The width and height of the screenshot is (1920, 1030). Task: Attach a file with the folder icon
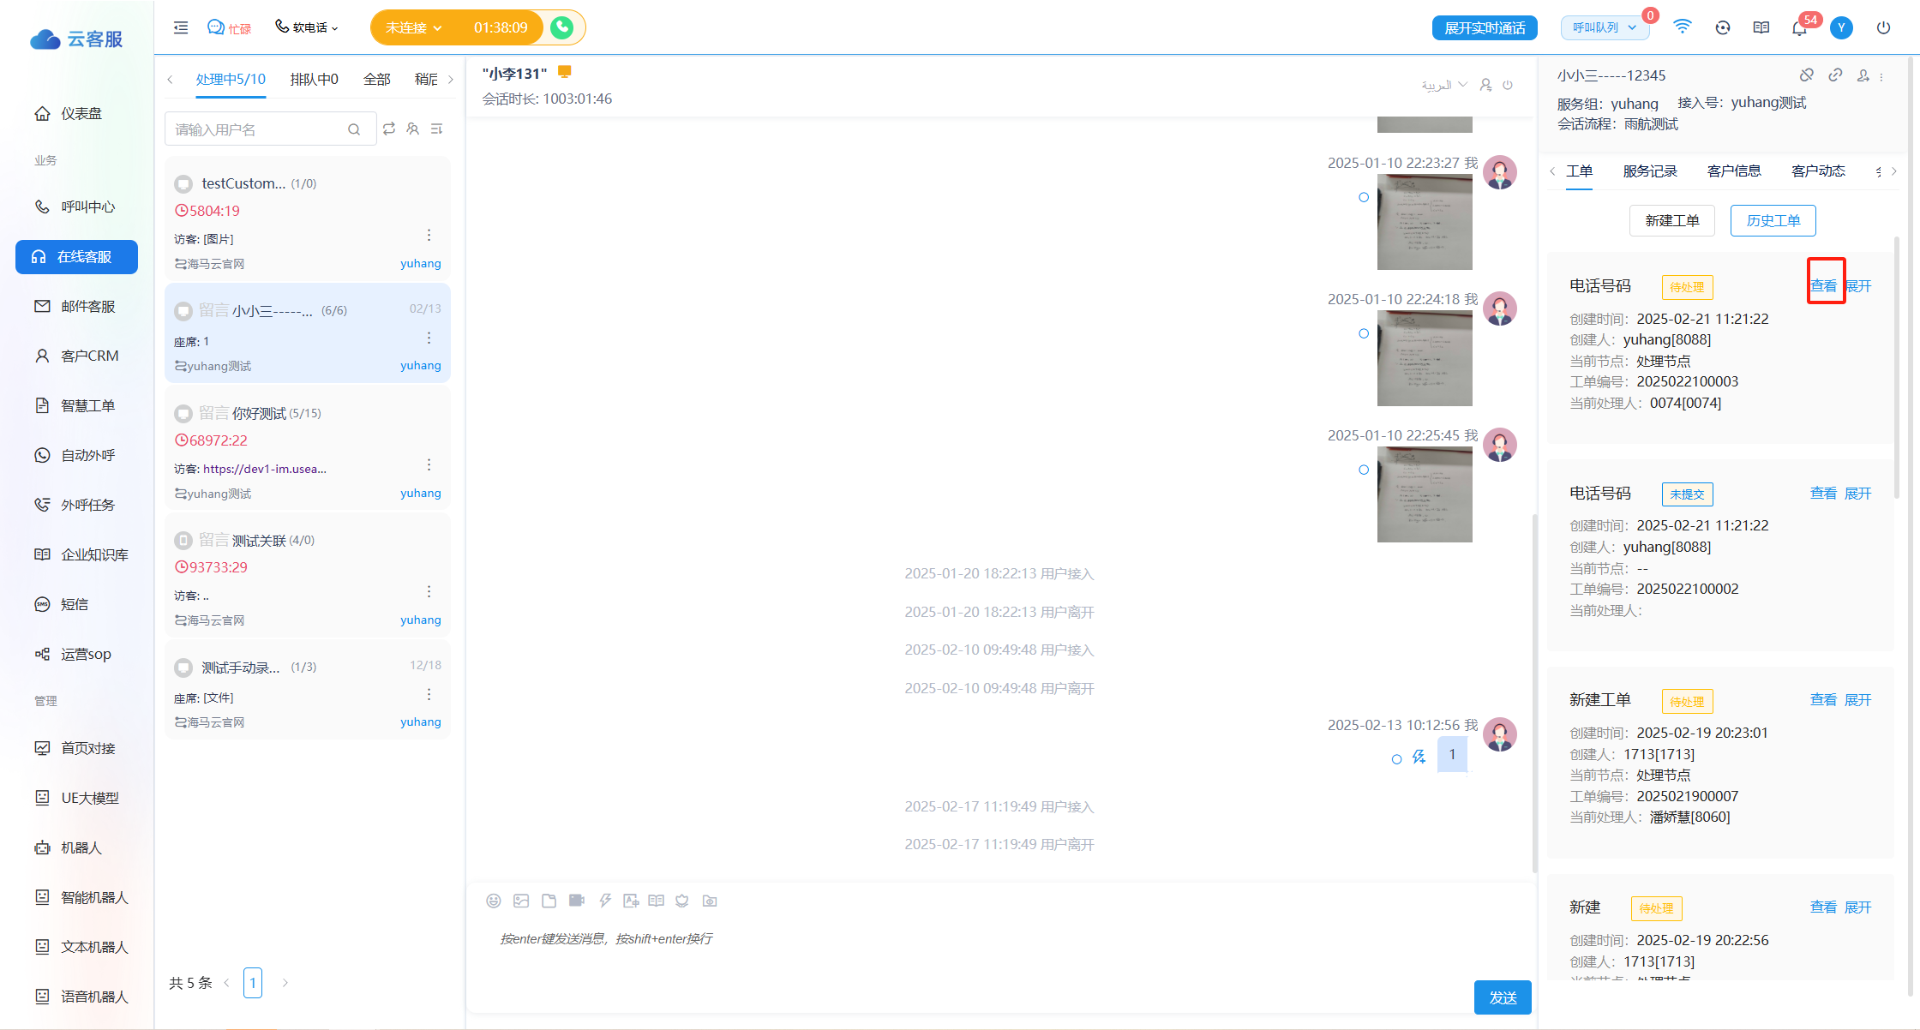coord(549,901)
